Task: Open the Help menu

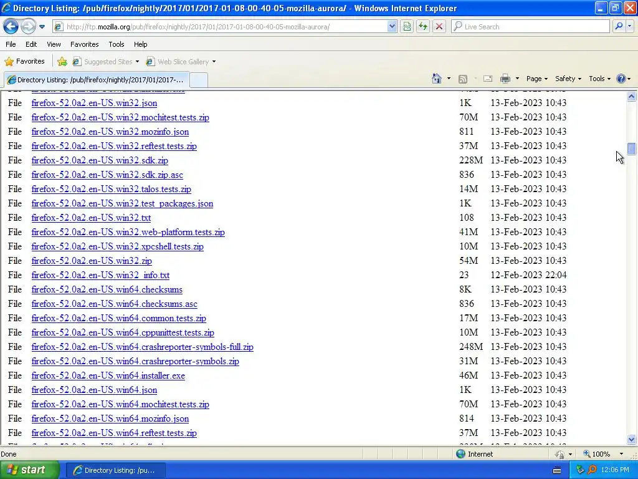Action: tap(141, 44)
